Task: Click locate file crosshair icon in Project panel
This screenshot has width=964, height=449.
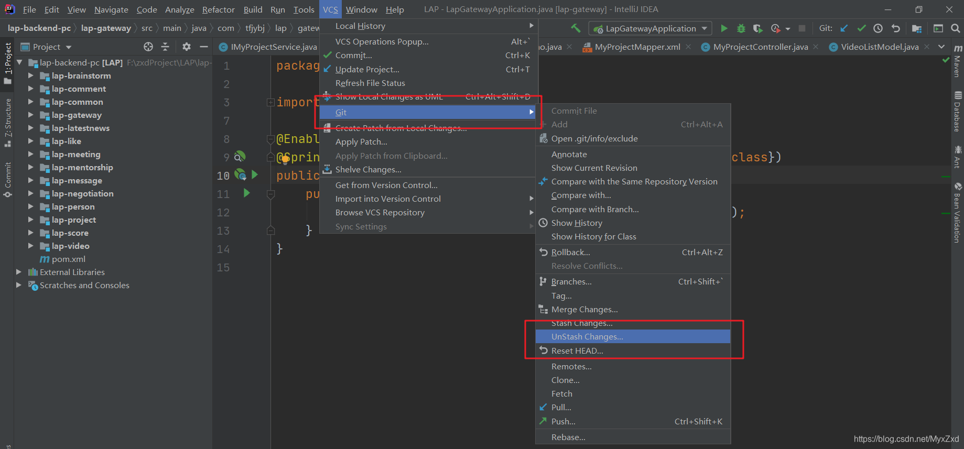Action: 148,47
